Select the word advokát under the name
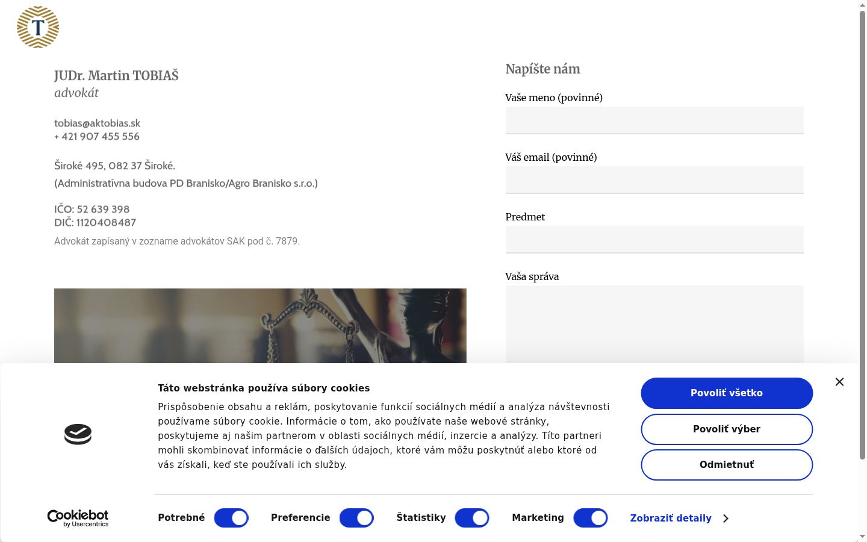867x542 pixels. [x=76, y=93]
